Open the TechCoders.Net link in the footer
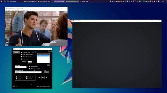Image resolution: width=167 pixels, height=93 pixels. [43, 87]
